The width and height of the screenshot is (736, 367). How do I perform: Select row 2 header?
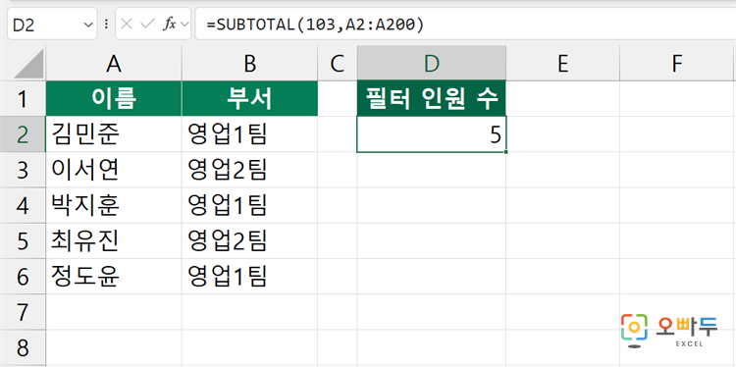[x=23, y=134]
